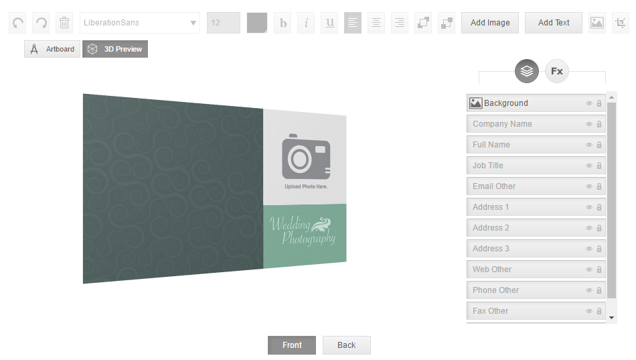The width and height of the screenshot is (636, 360).
Task: Click scroll down arrow in layers list
Action: (x=612, y=318)
